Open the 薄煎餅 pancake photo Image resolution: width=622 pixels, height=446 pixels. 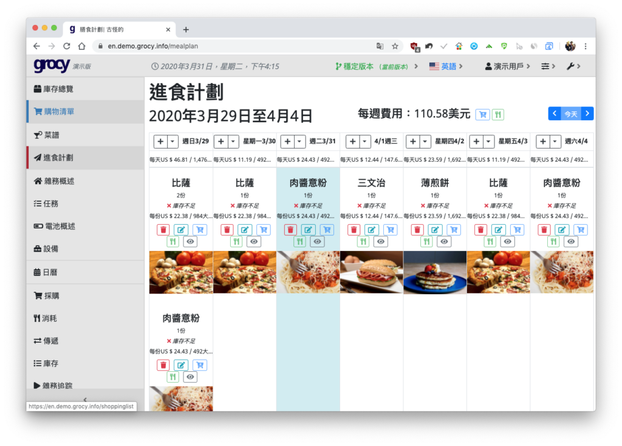435,272
